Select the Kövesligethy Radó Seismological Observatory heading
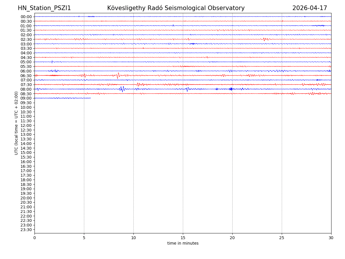Image resolution: width=345 pixels, height=259 pixels. click(176, 8)
